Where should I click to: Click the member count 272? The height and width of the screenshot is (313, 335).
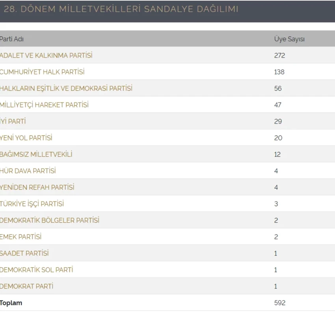tap(279, 56)
